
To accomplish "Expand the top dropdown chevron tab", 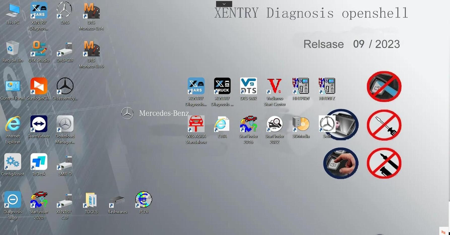I will (224, 4).
